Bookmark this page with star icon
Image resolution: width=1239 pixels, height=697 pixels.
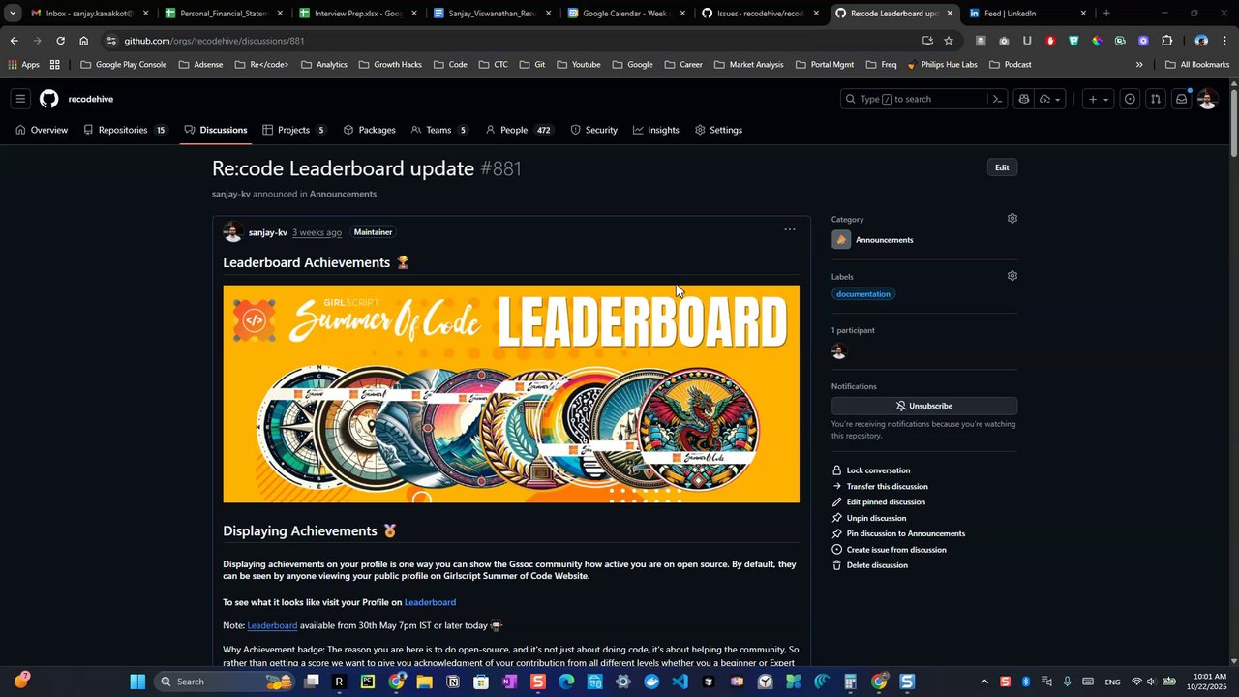pos(949,41)
